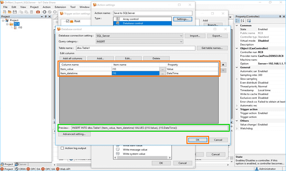Open the File menu

(x=5, y=7)
